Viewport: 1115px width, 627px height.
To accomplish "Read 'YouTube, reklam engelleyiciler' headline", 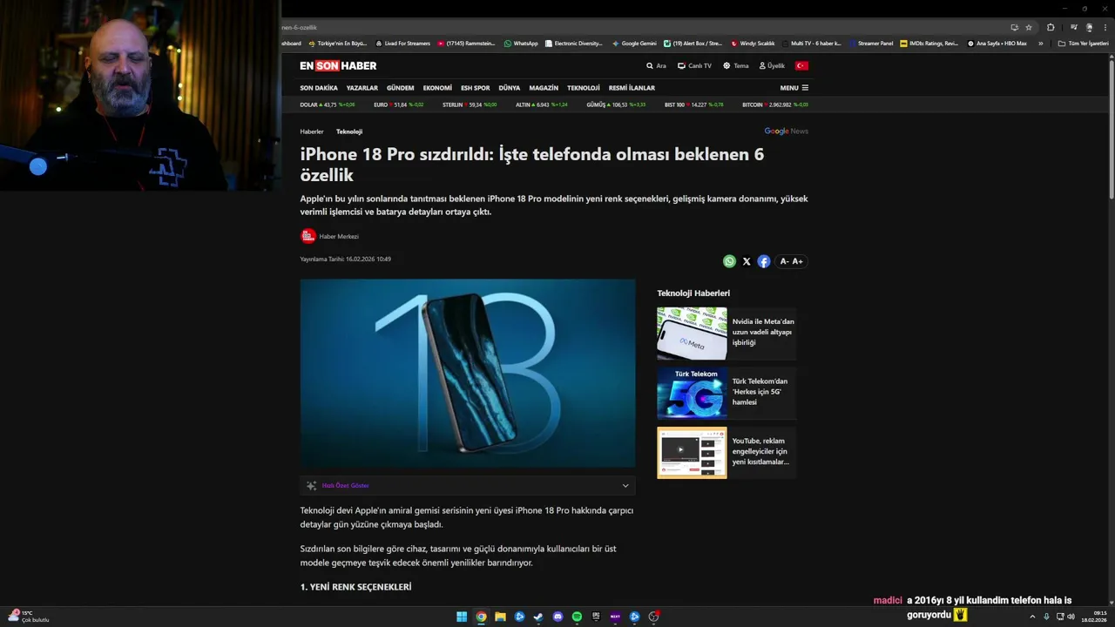I will pos(760,451).
